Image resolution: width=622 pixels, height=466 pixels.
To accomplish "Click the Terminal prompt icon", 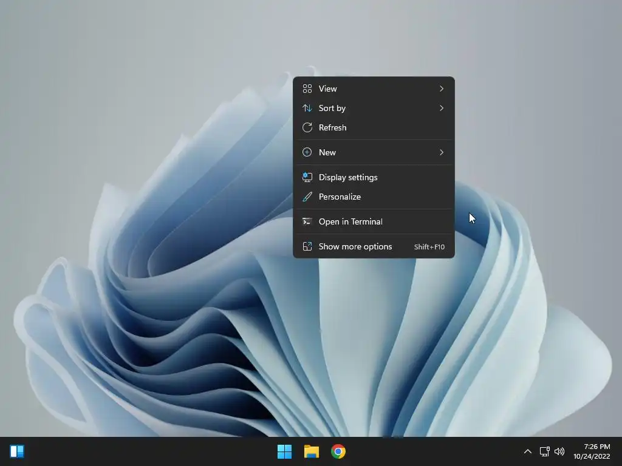I will coord(307,221).
